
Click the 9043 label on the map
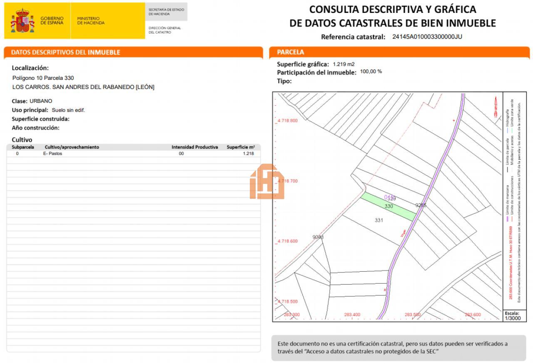[318, 237]
